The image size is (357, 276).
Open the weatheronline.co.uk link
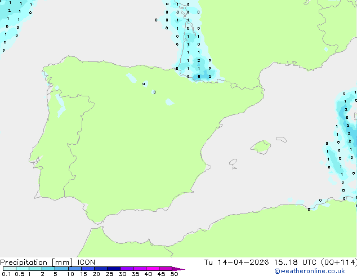(310, 271)
